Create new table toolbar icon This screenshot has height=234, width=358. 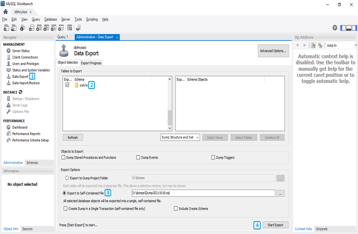click(39, 28)
